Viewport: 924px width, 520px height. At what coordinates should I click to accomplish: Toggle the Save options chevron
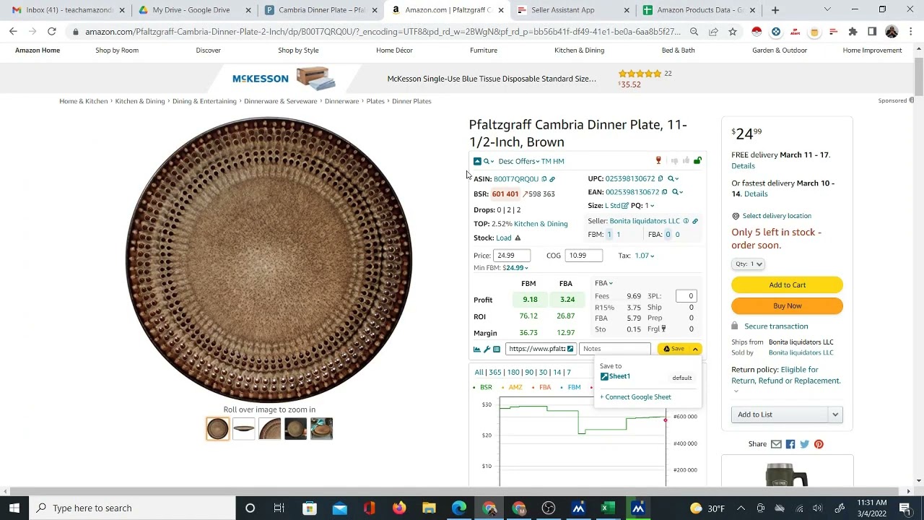click(x=695, y=349)
